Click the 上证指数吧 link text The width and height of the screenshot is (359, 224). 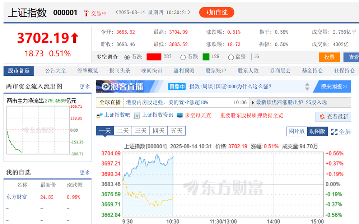point(117,115)
